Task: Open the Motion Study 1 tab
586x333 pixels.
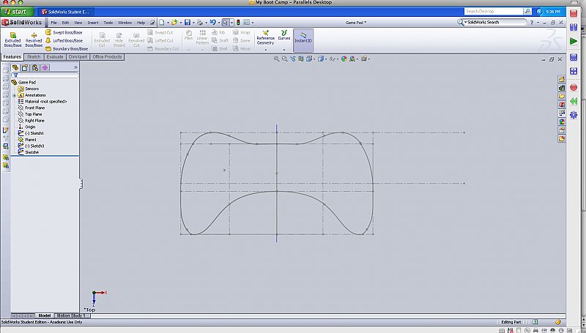Action: [73, 315]
